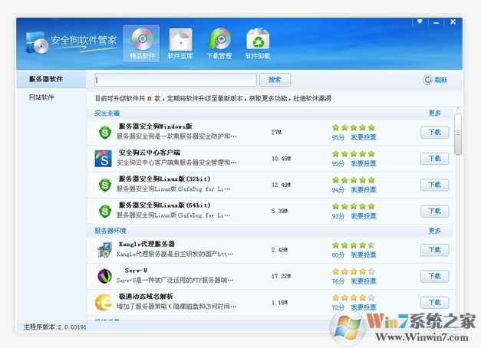Vote 我要投票 for 安全狗云中心客户端
The width and height of the screenshot is (481, 348).
point(364,164)
